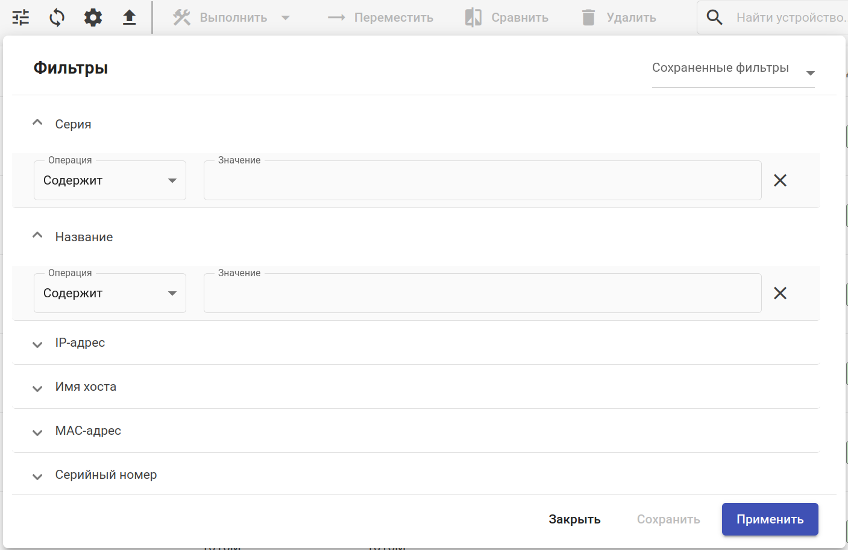Click the upload arrow icon

pyautogui.click(x=129, y=17)
